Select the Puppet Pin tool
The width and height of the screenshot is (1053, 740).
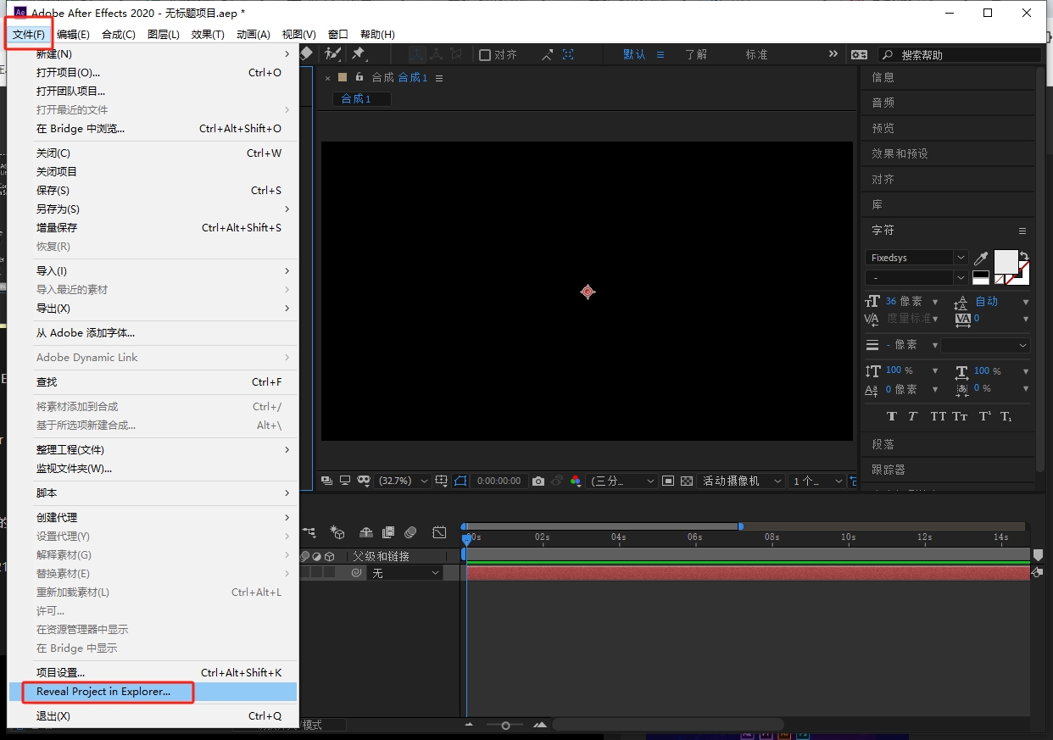pyautogui.click(x=358, y=53)
